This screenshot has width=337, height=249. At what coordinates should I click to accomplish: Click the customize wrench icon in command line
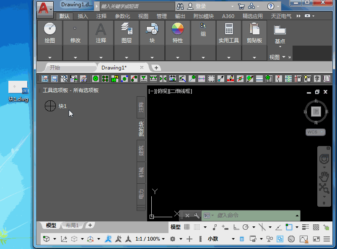point(197,216)
